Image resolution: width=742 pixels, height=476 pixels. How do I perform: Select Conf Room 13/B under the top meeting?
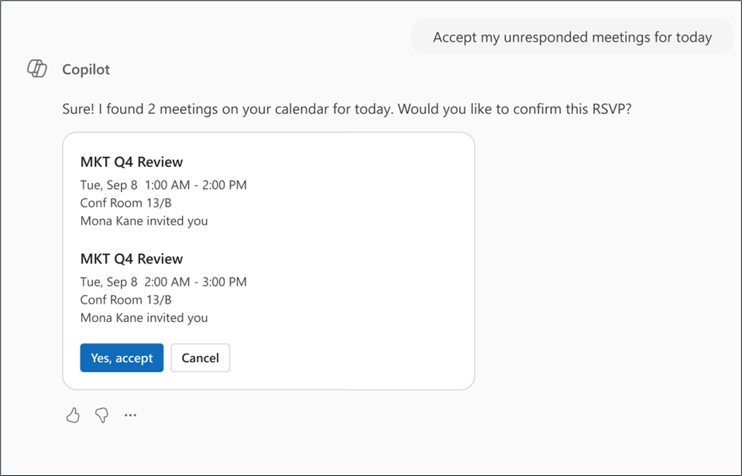pos(125,203)
